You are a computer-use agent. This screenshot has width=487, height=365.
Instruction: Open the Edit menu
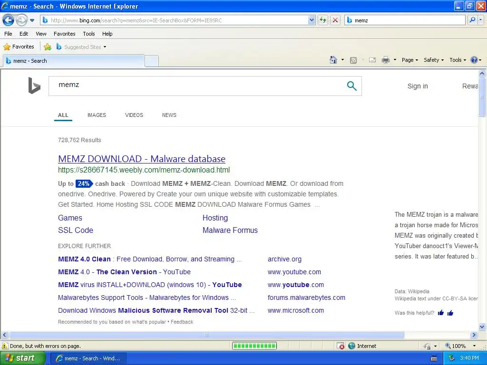[24, 34]
